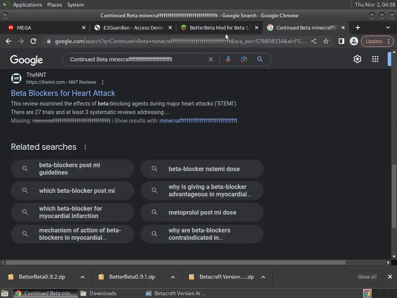The height and width of the screenshot is (298, 397).
Task: Switch to E2Guardian Access Denied tab
Action: (133, 28)
